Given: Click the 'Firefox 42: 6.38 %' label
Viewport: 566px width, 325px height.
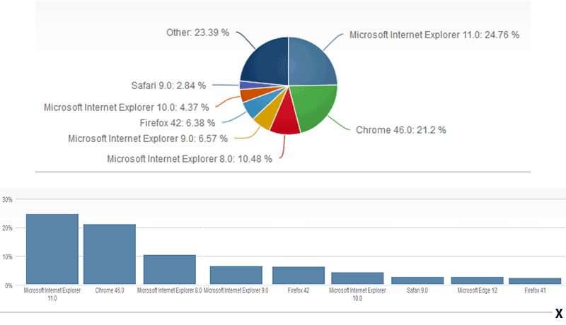Looking at the screenshot, I should click(178, 123).
